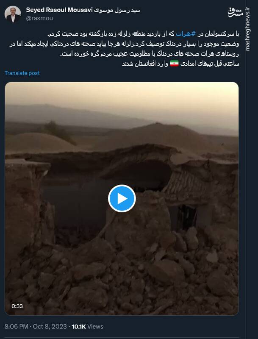View the 10.1K Views count
Image resolution: width=258 pixels, height=339 pixels.
tap(87, 326)
